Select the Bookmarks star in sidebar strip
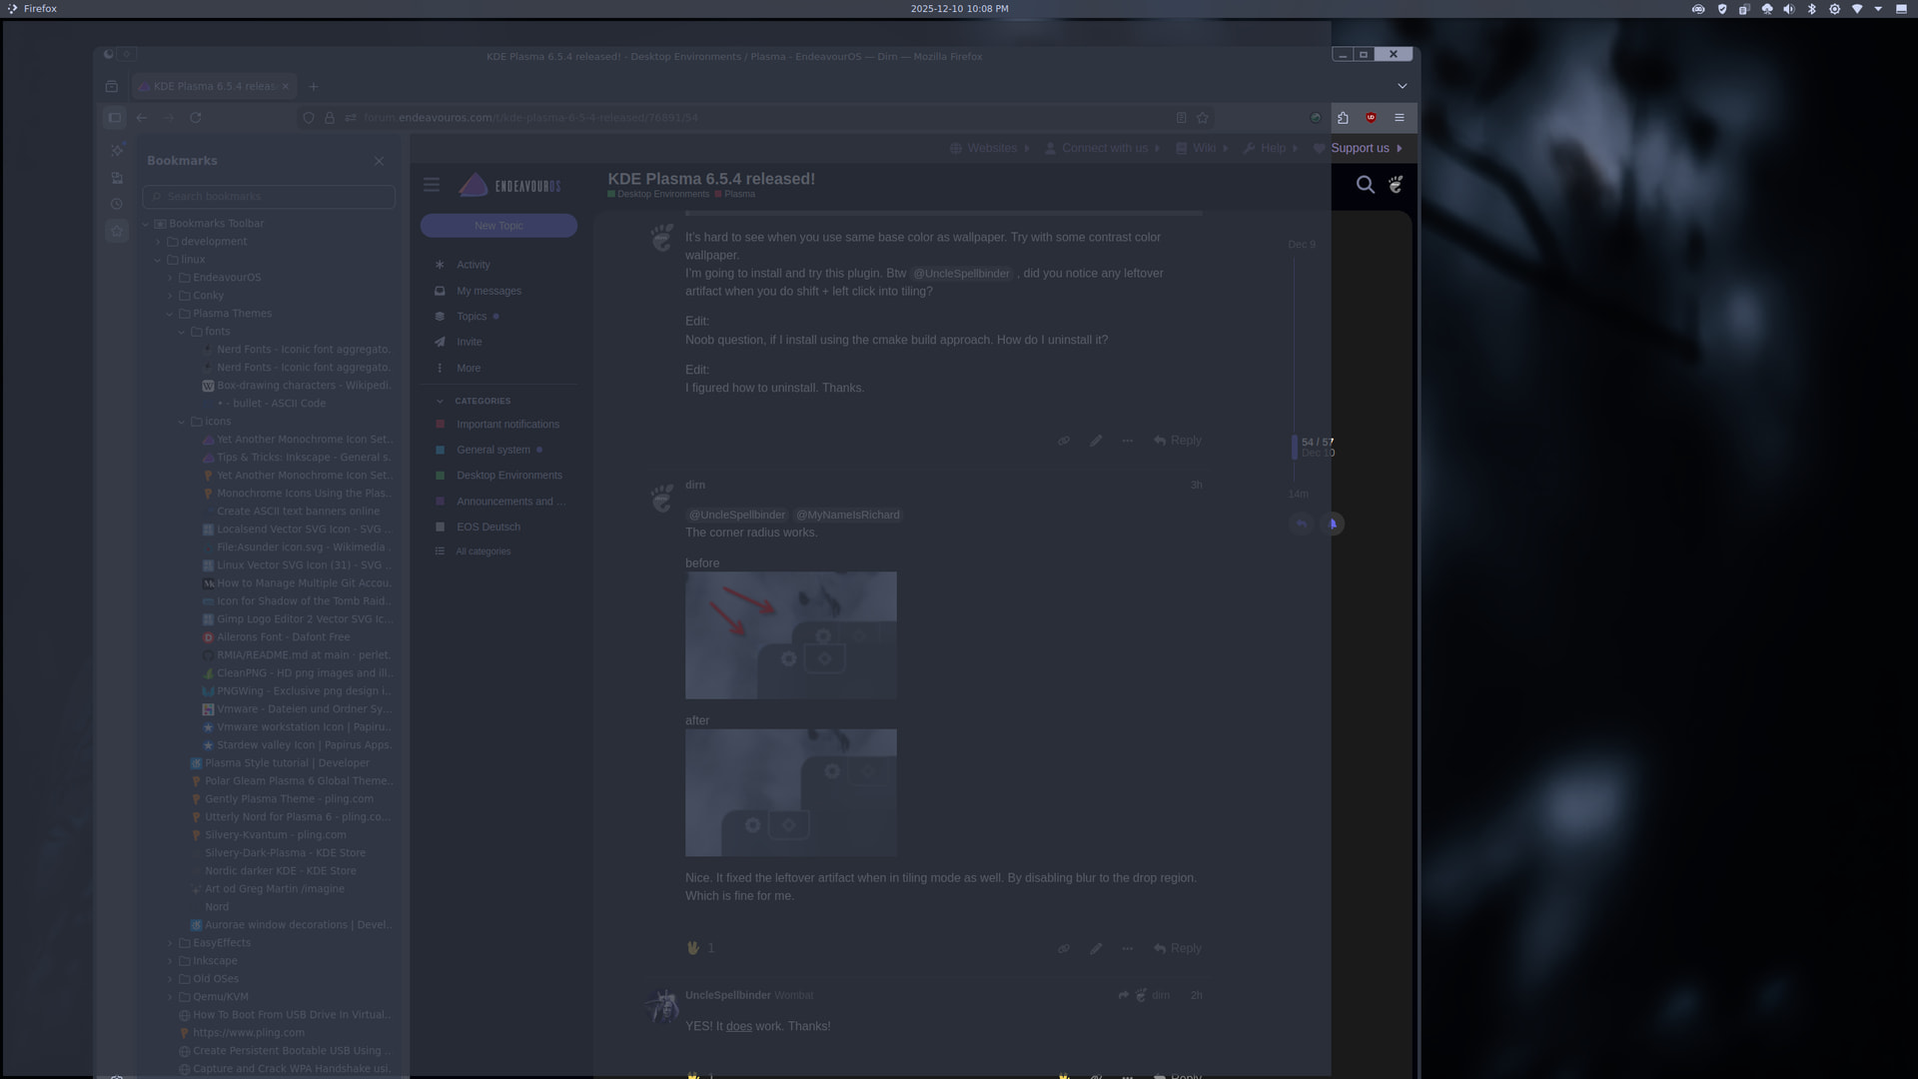This screenshot has height=1079, width=1918. 117,232
